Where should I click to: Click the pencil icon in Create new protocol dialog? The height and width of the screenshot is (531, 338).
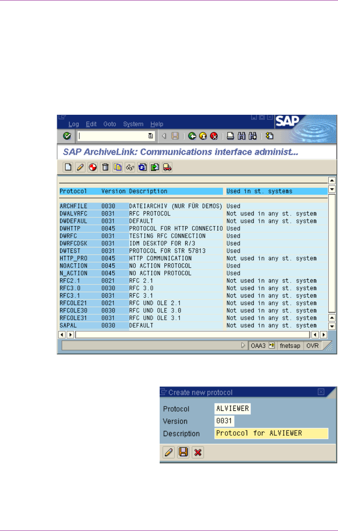click(169, 452)
